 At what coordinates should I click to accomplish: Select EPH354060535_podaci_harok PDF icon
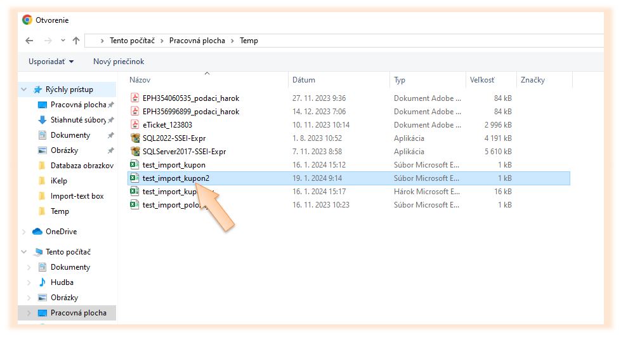(134, 98)
